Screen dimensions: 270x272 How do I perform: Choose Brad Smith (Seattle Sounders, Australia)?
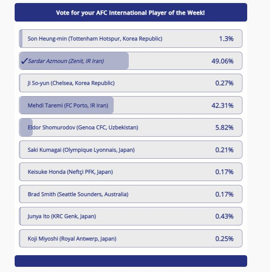click(x=130, y=194)
